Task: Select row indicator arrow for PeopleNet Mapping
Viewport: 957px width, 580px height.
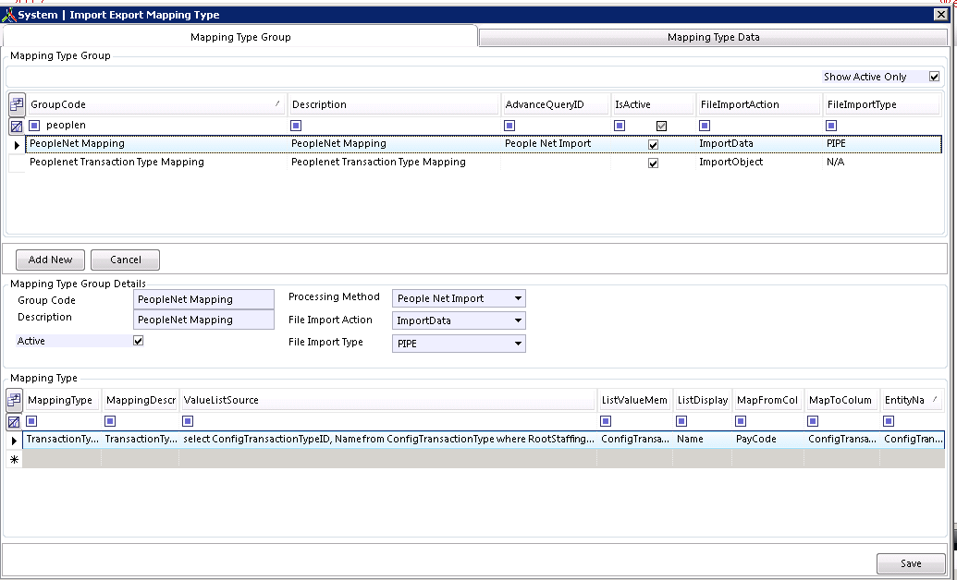Action: coord(17,145)
